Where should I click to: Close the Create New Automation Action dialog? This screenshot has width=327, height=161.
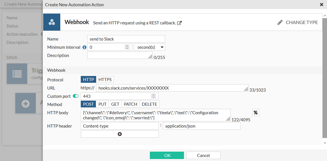pyautogui.click(x=322, y=5)
